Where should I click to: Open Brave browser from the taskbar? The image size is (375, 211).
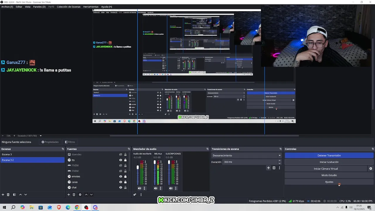point(59,207)
